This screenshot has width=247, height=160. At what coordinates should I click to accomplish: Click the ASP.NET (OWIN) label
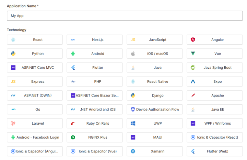pyautogui.click(x=38, y=95)
